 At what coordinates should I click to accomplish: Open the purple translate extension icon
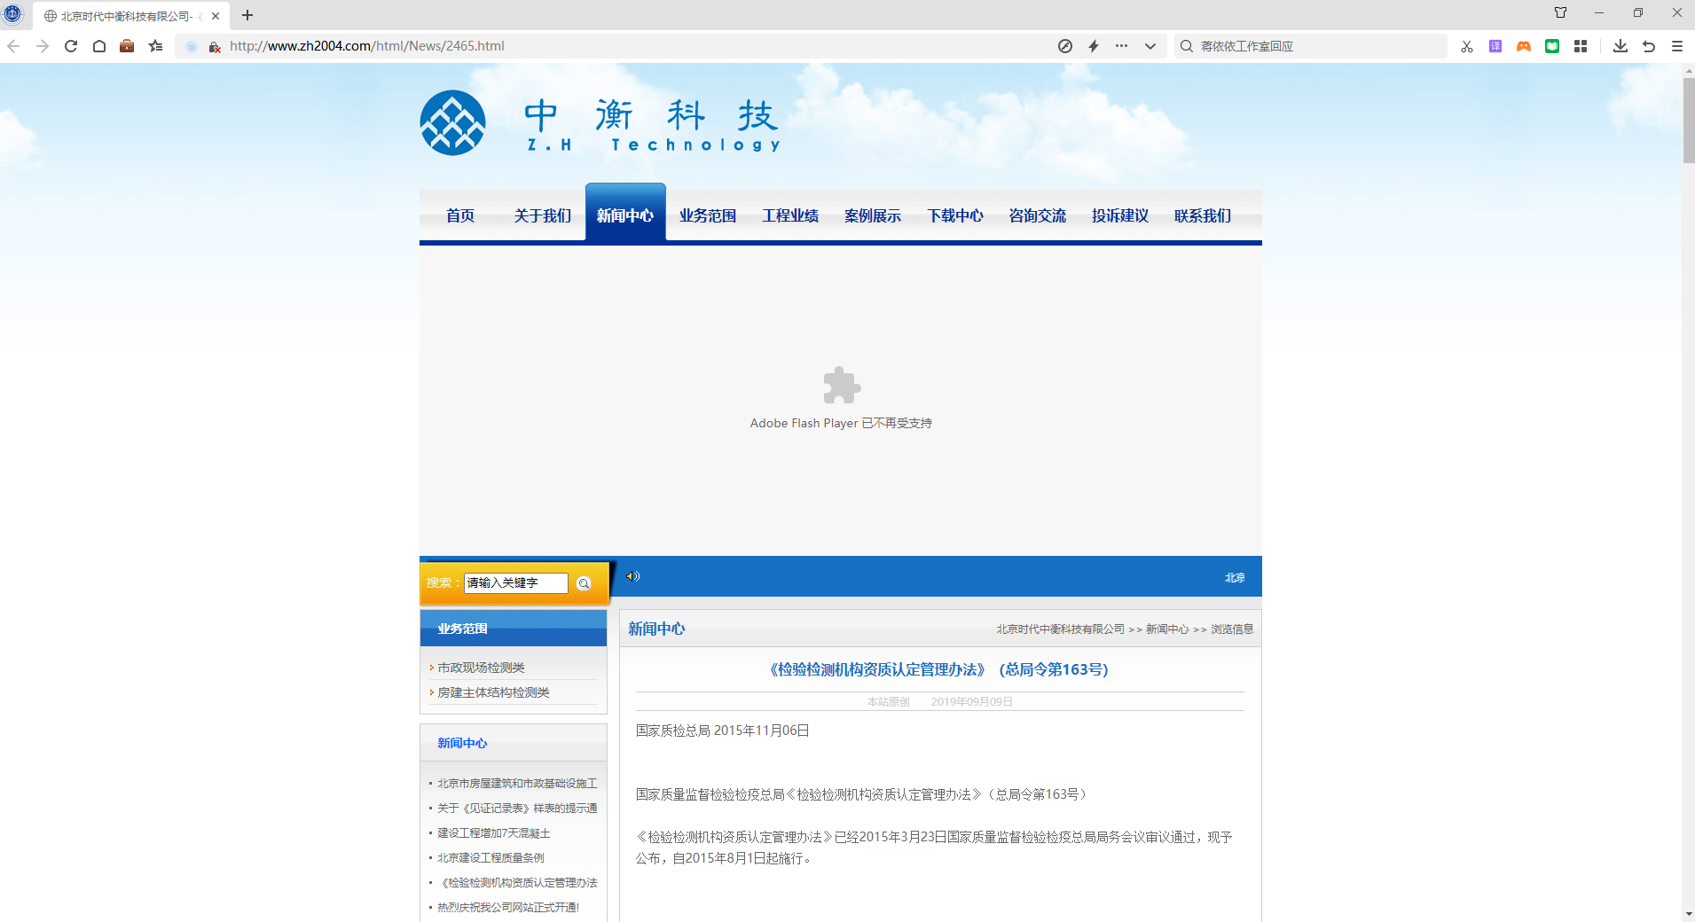tap(1495, 46)
